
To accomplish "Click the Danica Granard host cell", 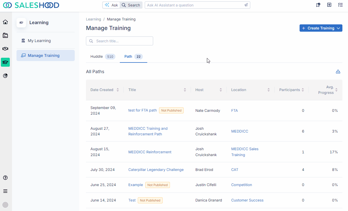I will coord(209,200).
